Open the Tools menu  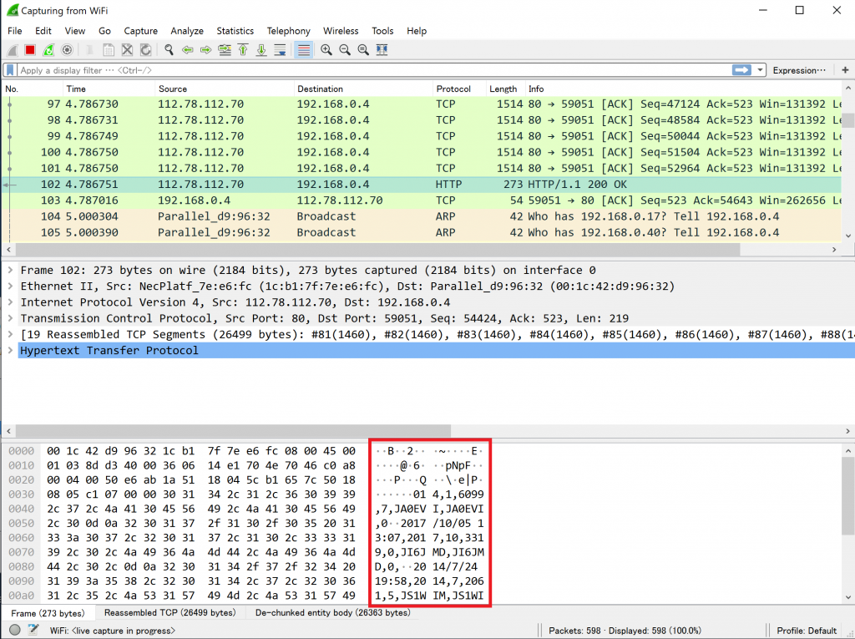coord(382,31)
